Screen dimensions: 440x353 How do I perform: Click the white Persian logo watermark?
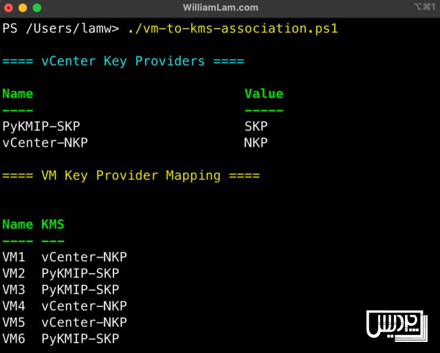point(397,326)
